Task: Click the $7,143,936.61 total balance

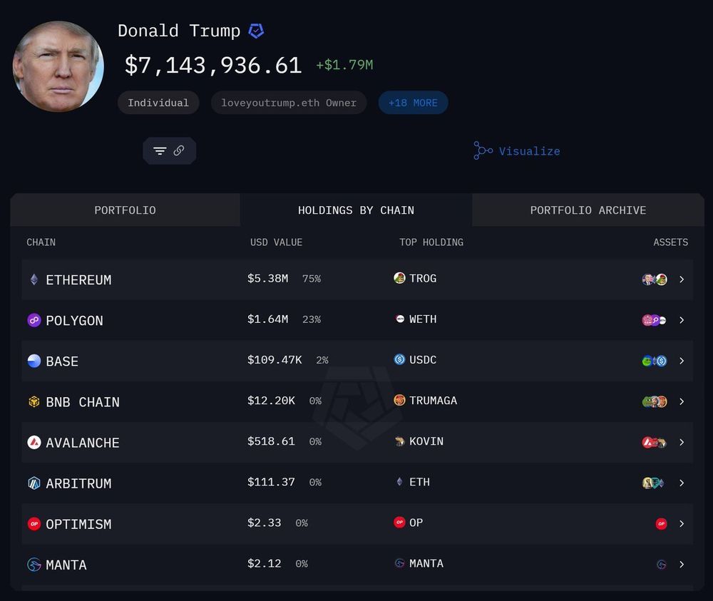Action: [x=213, y=66]
